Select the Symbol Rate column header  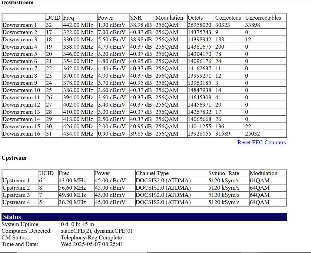pos(223,173)
